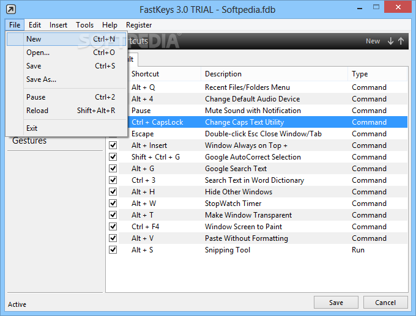Screen dimensions: 416x316
Task: Click the Alt + 4 shortcut cell
Action: pyautogui.click(x=142, y=99)
